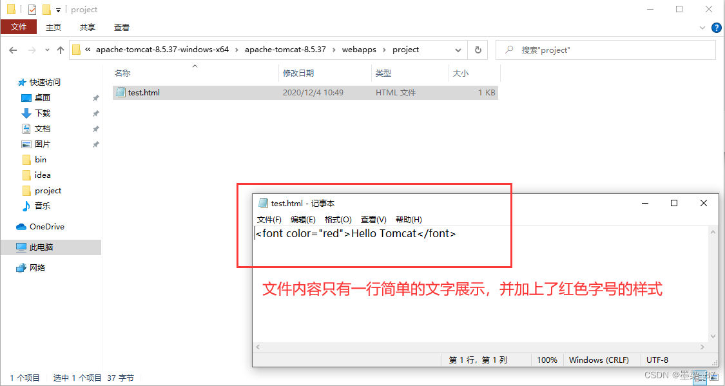The image size is (725, 386).
Task: Open 图片 in navigation pane
Action: tap(42, 144)
